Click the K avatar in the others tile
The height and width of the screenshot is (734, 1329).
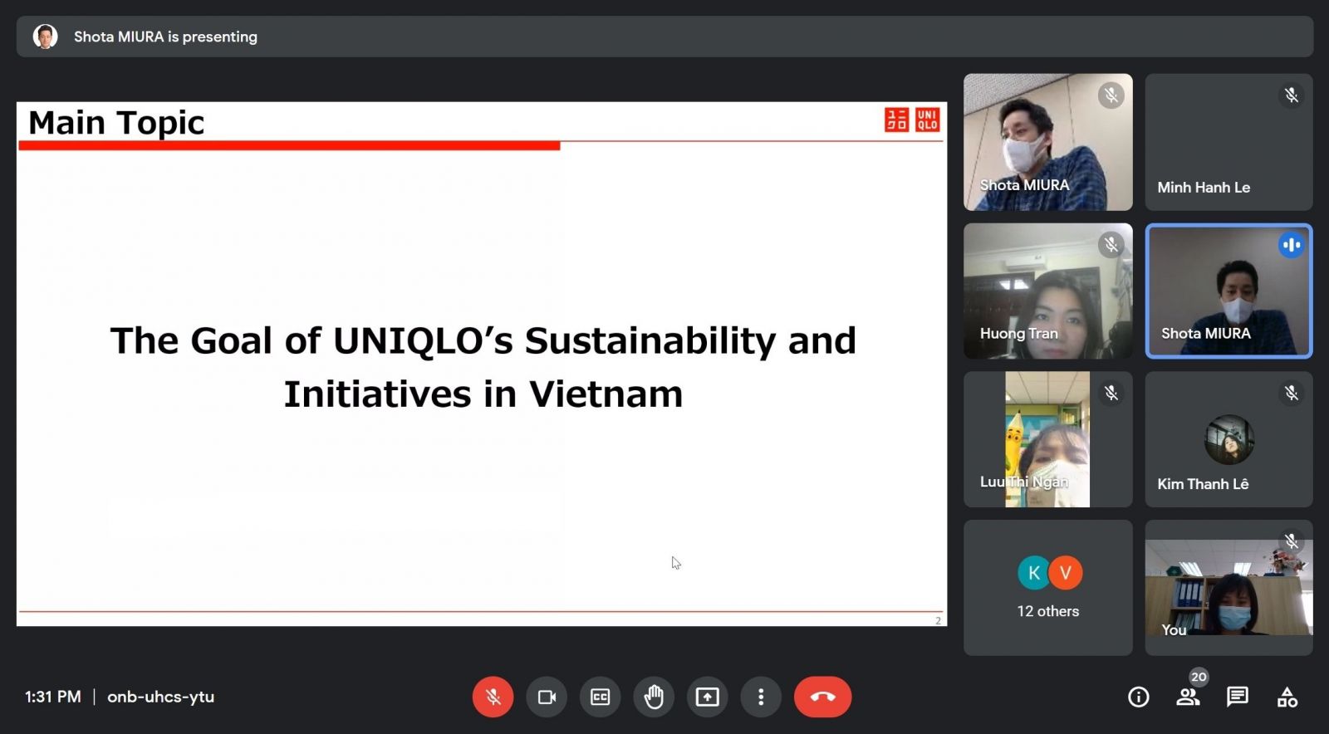coord(1033,572)
